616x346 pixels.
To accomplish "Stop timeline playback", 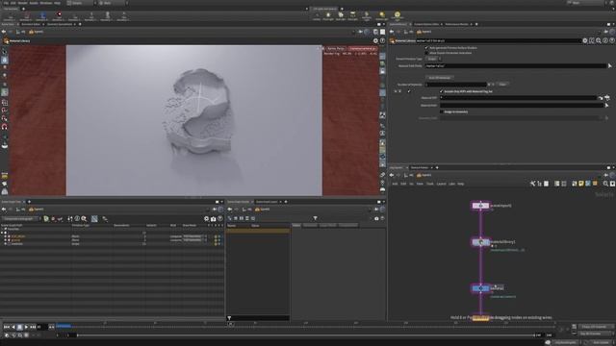I will pos(19,327).
